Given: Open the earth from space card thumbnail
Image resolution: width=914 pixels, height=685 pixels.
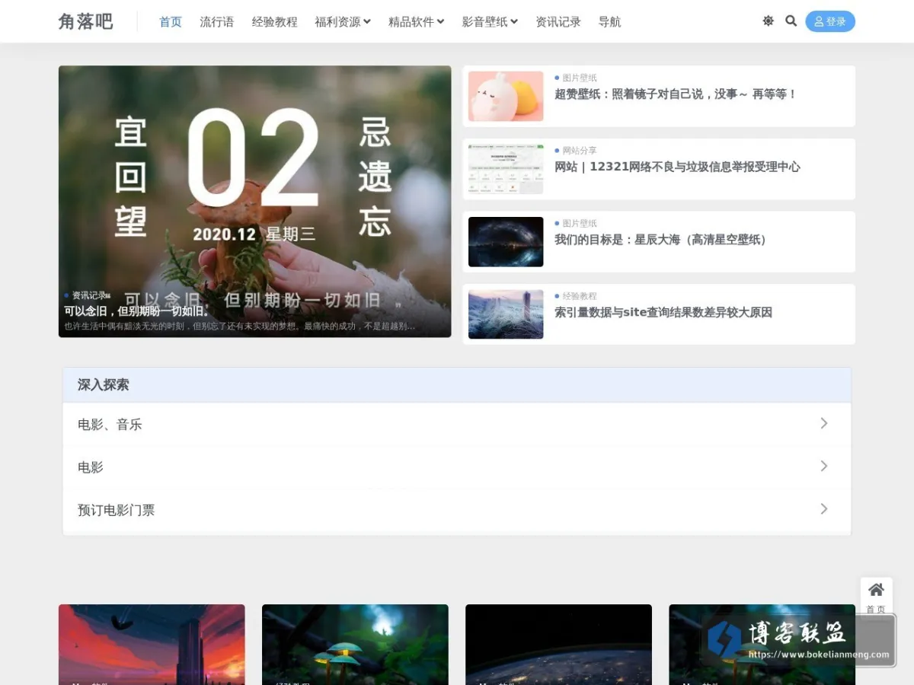Looking at the screenshot, I should pyautogui.click(x=558, y=645).
